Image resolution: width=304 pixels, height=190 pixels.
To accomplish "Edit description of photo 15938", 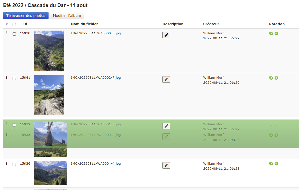I will (166, 35).
